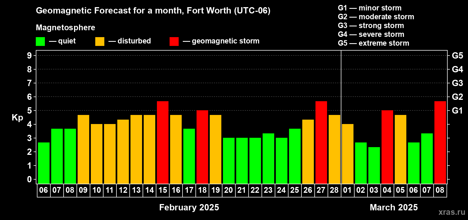Click the Kp axis value 5
The width and height of the screenshot is (468, 220).
pos(29,111)
